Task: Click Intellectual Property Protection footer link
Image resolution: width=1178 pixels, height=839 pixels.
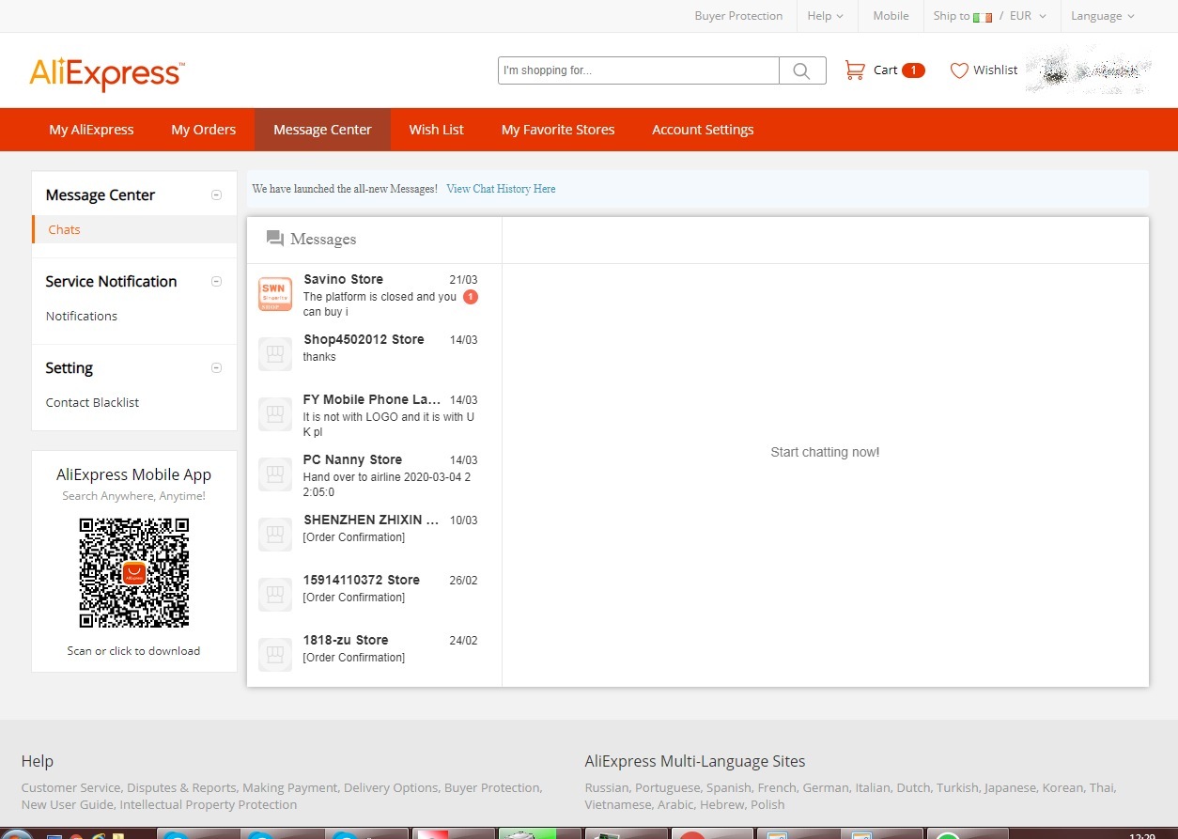Action: tap(209, 804)
